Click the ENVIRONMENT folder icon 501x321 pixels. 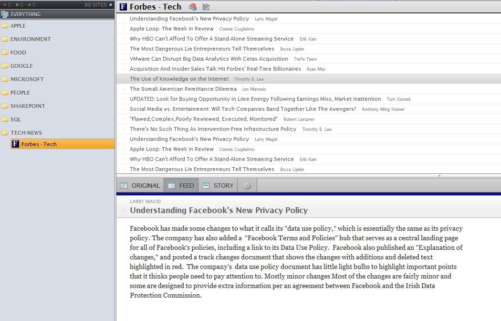5,39
